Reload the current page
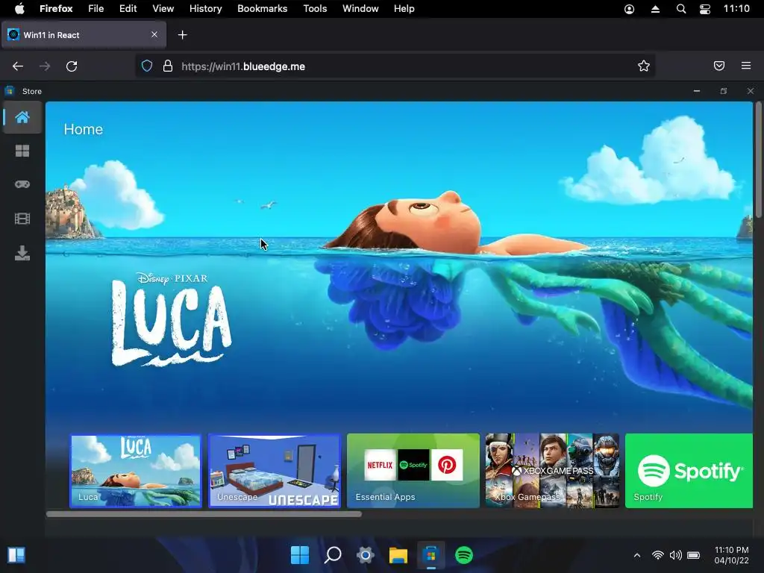Screen dimensions: 764x573 [x=72, y=66]
